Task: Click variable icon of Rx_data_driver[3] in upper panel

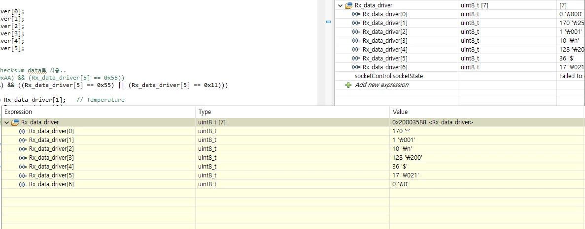Action: 357,40
